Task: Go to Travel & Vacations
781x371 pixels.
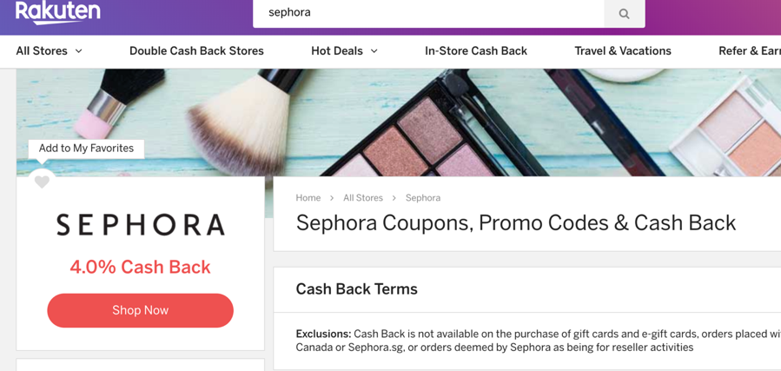Action: coord(622,51)
